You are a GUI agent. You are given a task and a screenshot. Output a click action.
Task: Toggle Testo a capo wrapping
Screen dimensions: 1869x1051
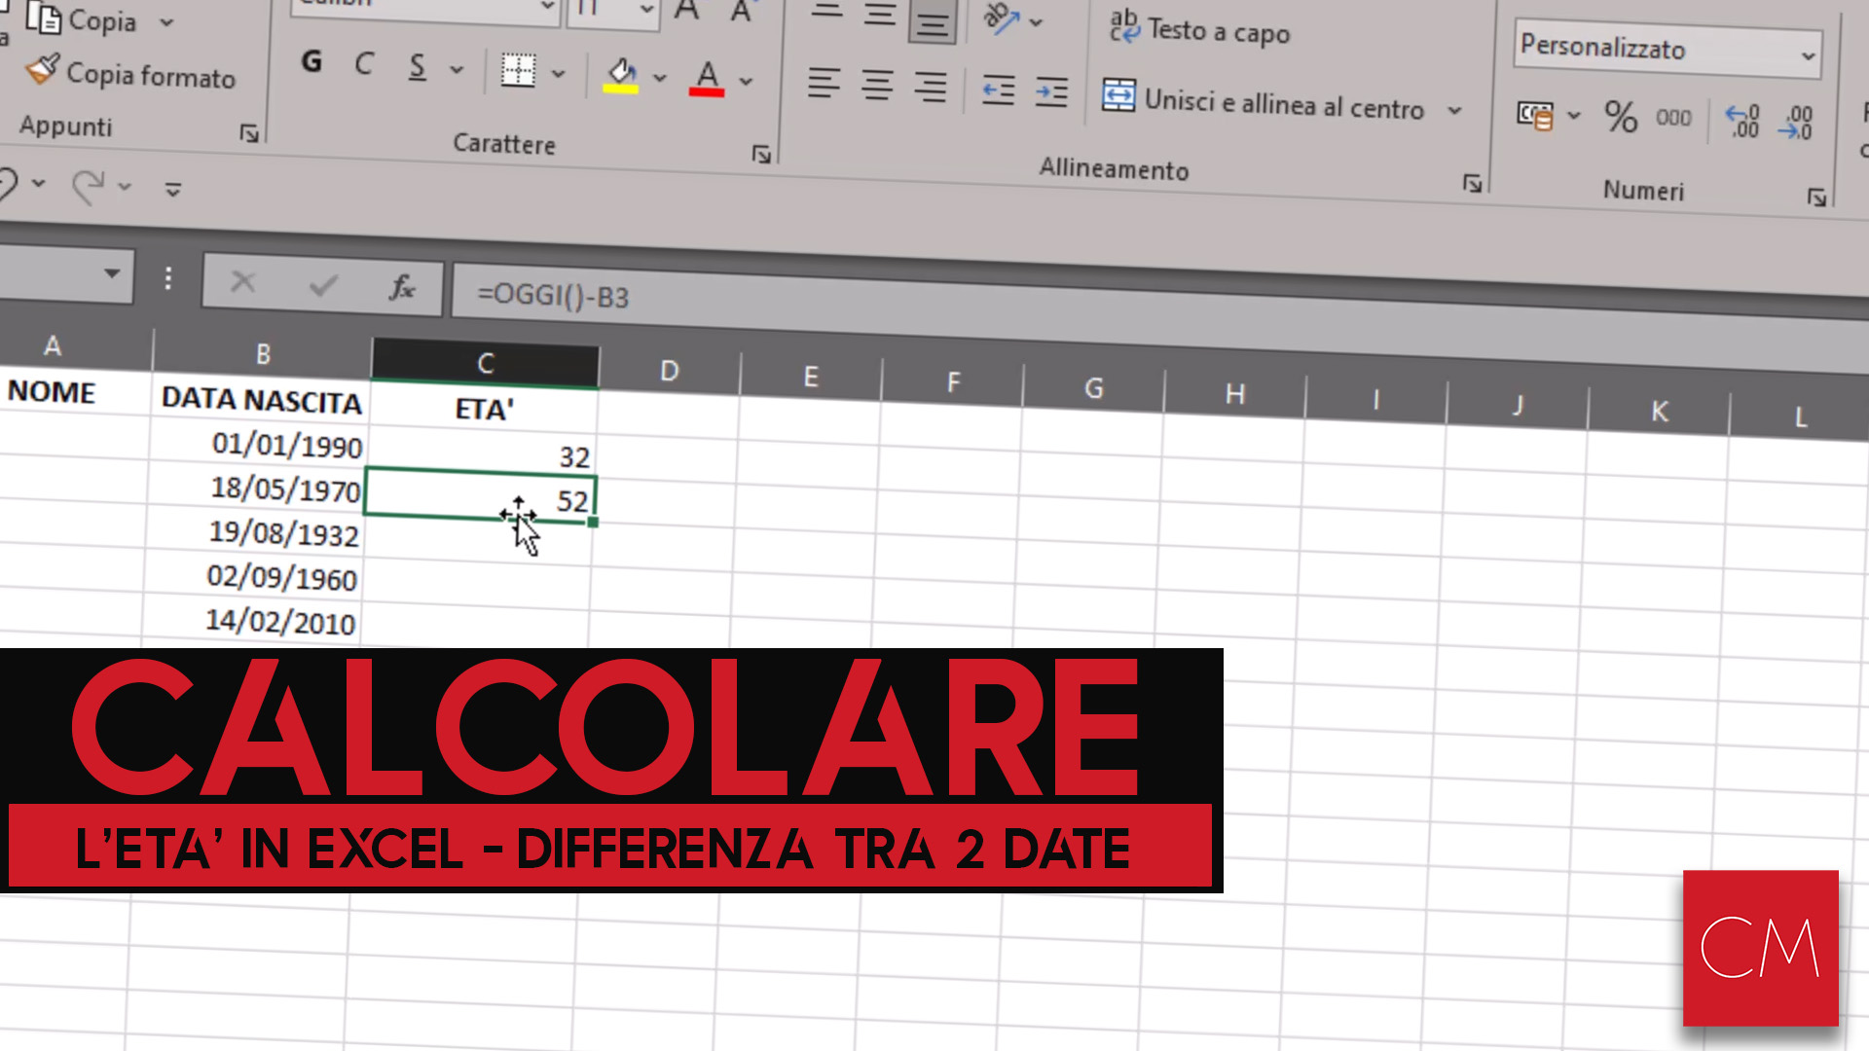point(1200,31)
